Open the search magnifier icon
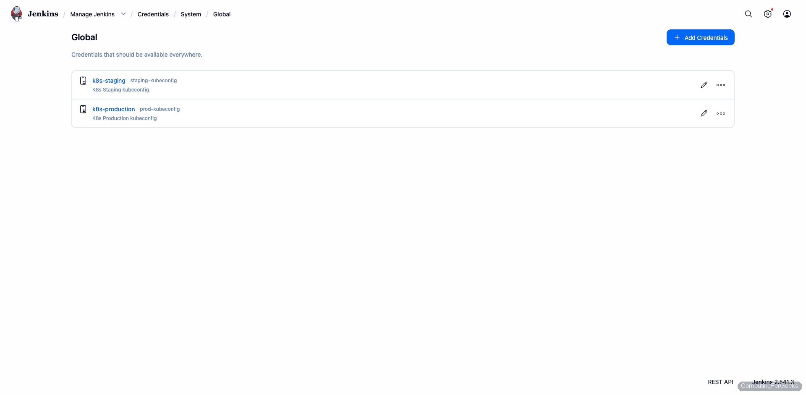806x395 pixels. pos(748,14)
